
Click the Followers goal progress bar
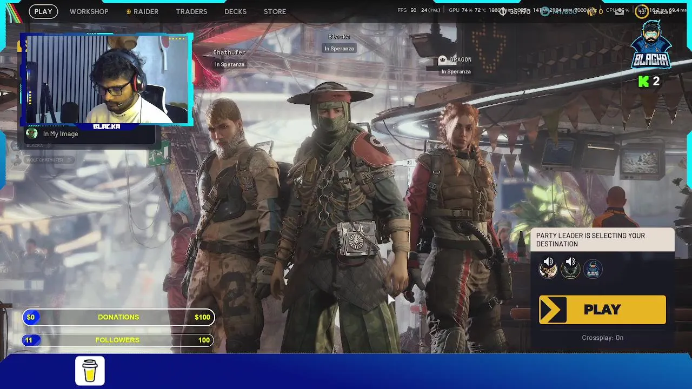click(x=118, y=340)
